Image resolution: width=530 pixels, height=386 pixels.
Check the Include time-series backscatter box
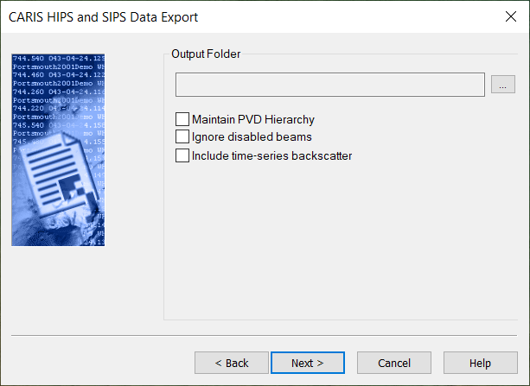click(182, 155)
